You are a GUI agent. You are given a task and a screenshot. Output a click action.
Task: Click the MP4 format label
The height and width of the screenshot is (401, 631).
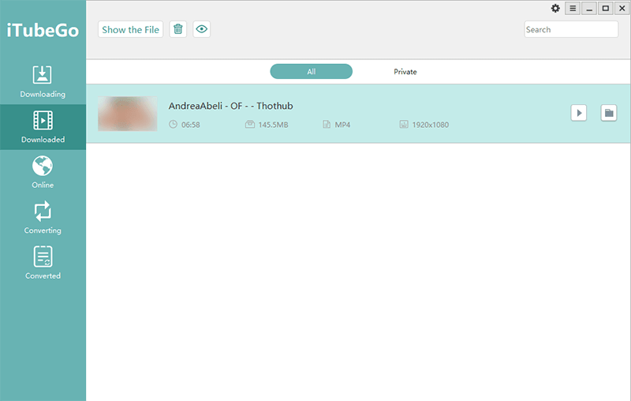click(x=342, y=125)
